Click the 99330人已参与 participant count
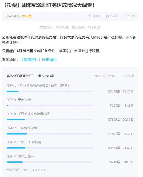Image resolution: width=143 pixels, height=177 pixels. pyautogui.click(x=104, y=76)
